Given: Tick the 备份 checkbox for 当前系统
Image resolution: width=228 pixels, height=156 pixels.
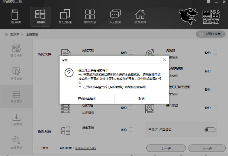Looking at the screenshot, I should point(131,130).
